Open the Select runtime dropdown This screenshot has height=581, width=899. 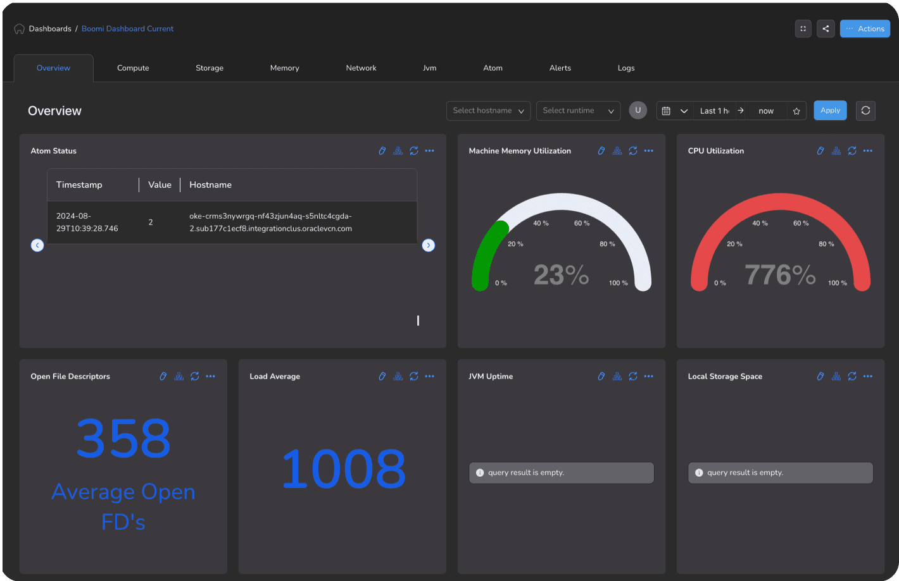pyautogui.click(x=578, y=111)
